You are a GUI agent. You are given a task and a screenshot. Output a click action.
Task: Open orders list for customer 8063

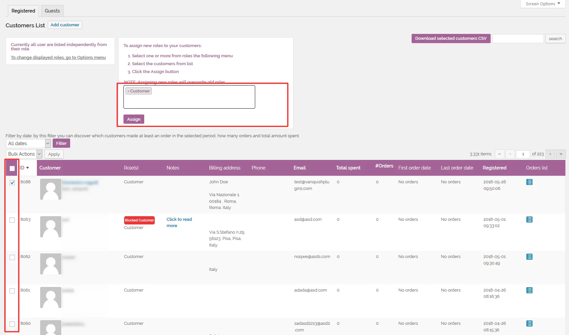pos(529,219)
